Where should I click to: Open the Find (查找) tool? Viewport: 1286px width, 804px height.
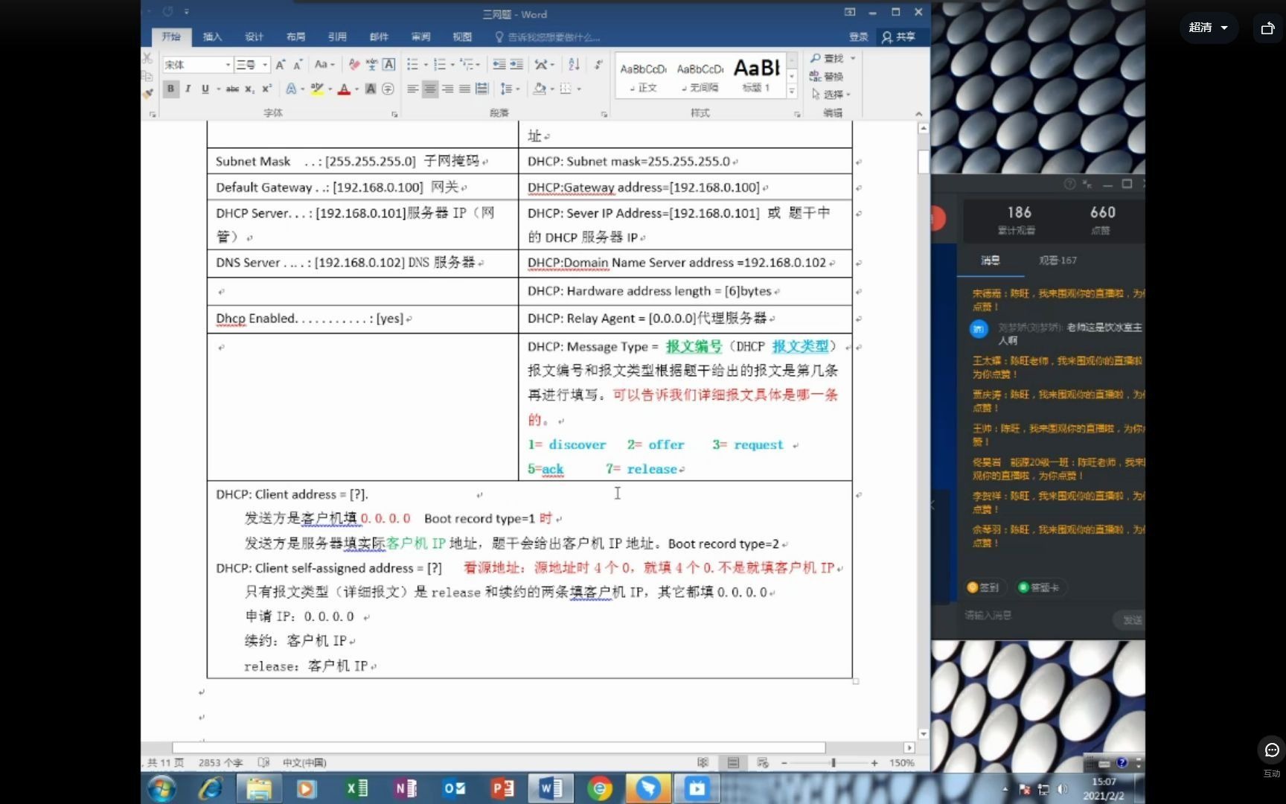pyautogui.click(x=831, y=58)
